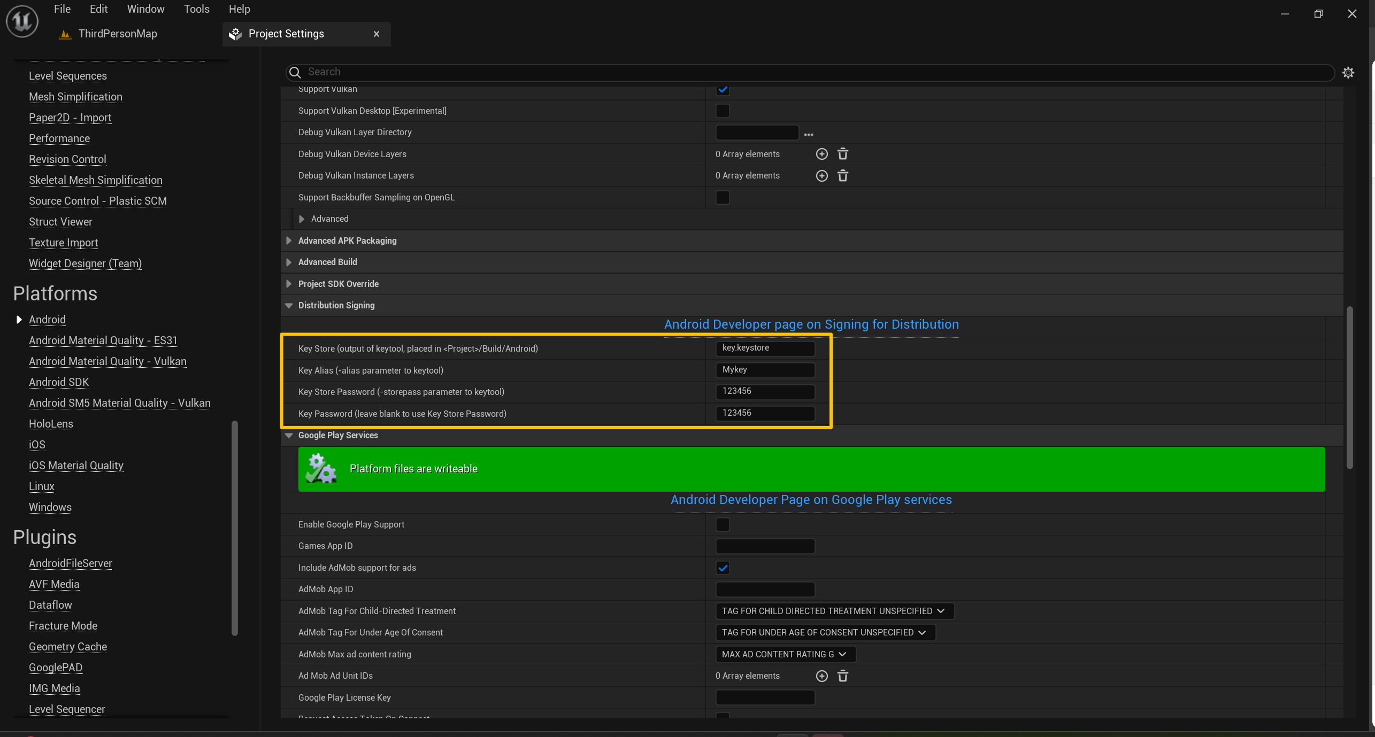Uncheck Include AdMob support for ads
The width and height of the screenshot is (1375, 737).
pyautogui.click(x=723, y=568)
